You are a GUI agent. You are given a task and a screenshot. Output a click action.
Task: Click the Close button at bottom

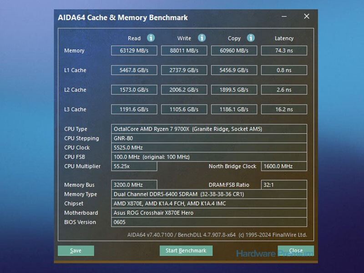tap(296, 251)
